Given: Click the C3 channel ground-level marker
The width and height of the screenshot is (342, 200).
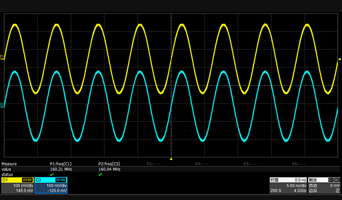Looking at the screenshot, I should (x=2, y=105).
